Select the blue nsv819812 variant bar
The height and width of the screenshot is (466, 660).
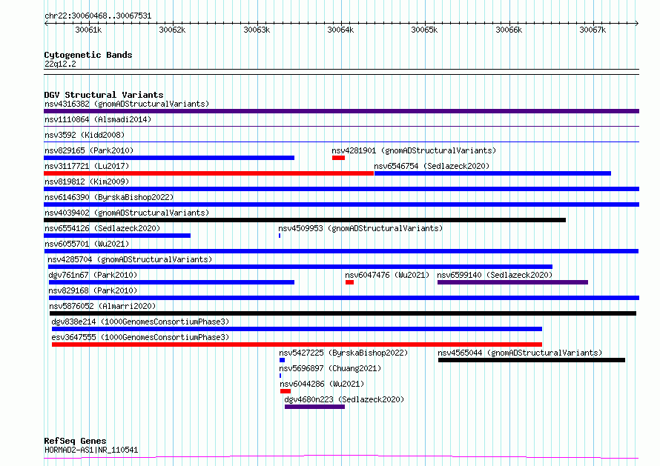pyautogui.click(x=341, y=189)
